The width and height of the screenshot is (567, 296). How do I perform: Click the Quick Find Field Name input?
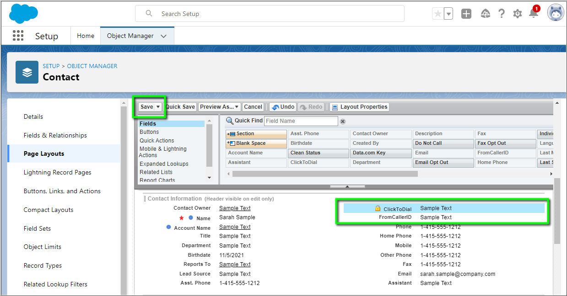coord(301,121)
